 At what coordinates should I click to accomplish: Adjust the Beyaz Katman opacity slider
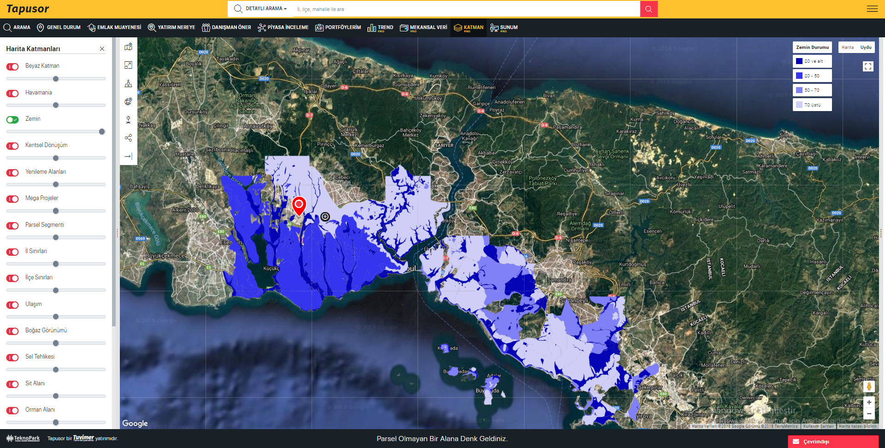[56, 79]
